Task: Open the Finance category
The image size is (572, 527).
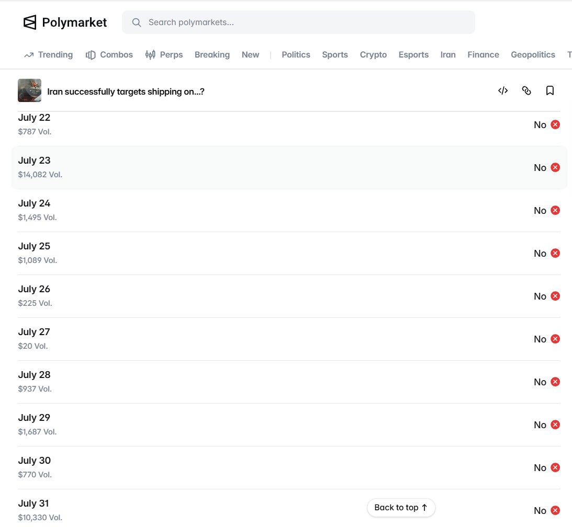Action: (x=483, y=55)
